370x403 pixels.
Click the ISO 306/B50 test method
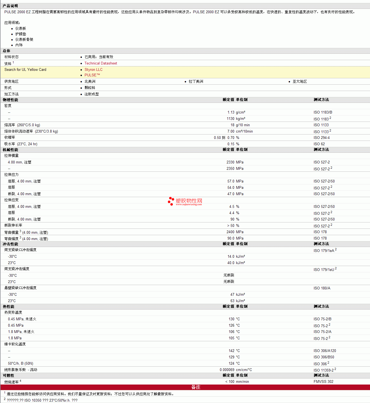(x=324, y=357)
